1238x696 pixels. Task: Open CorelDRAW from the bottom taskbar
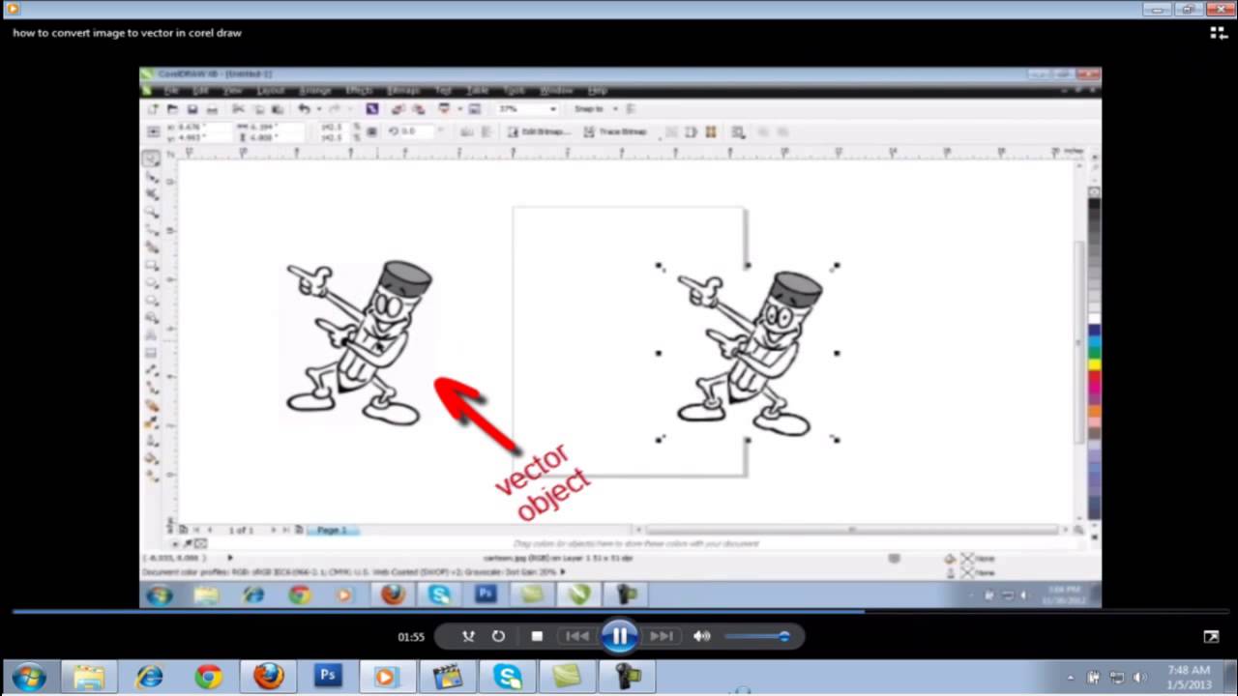566,677
